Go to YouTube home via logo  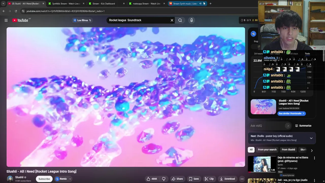[x=20, y=20]
